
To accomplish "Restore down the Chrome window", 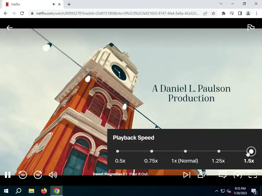I will click(x=244, y=4).
